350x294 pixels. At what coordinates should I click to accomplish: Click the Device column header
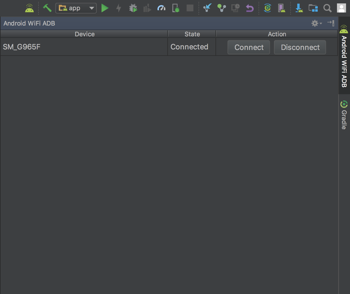[x=84, y=34]
